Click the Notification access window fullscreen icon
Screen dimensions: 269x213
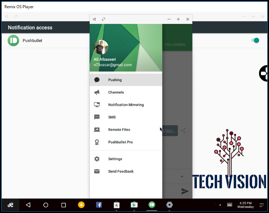tap(16, 16)
